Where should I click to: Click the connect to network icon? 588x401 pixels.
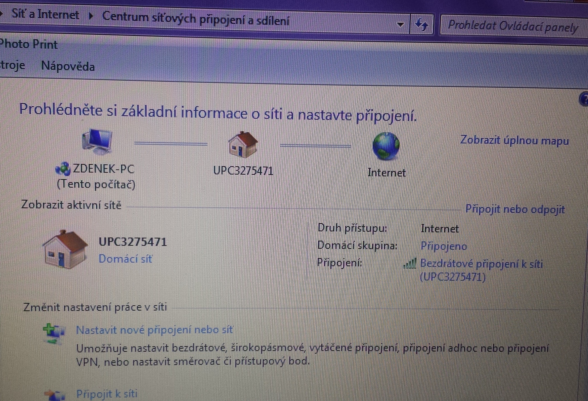point(55,395)
